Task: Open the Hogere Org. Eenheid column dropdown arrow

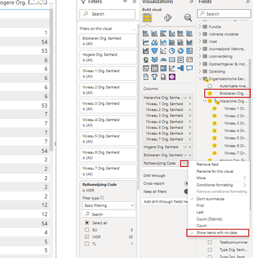Action: [x=185, y=147]
